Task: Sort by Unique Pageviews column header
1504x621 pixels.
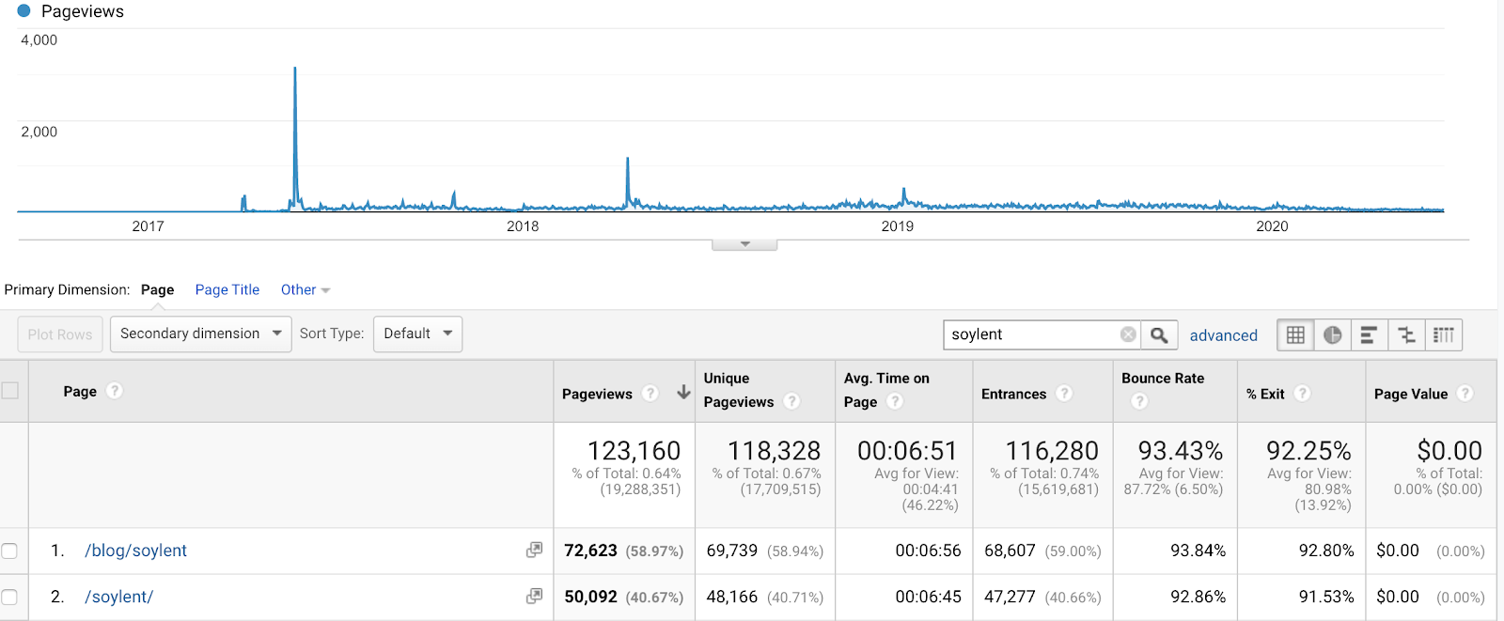Action: pyautogui.click(x=739, y=390)
